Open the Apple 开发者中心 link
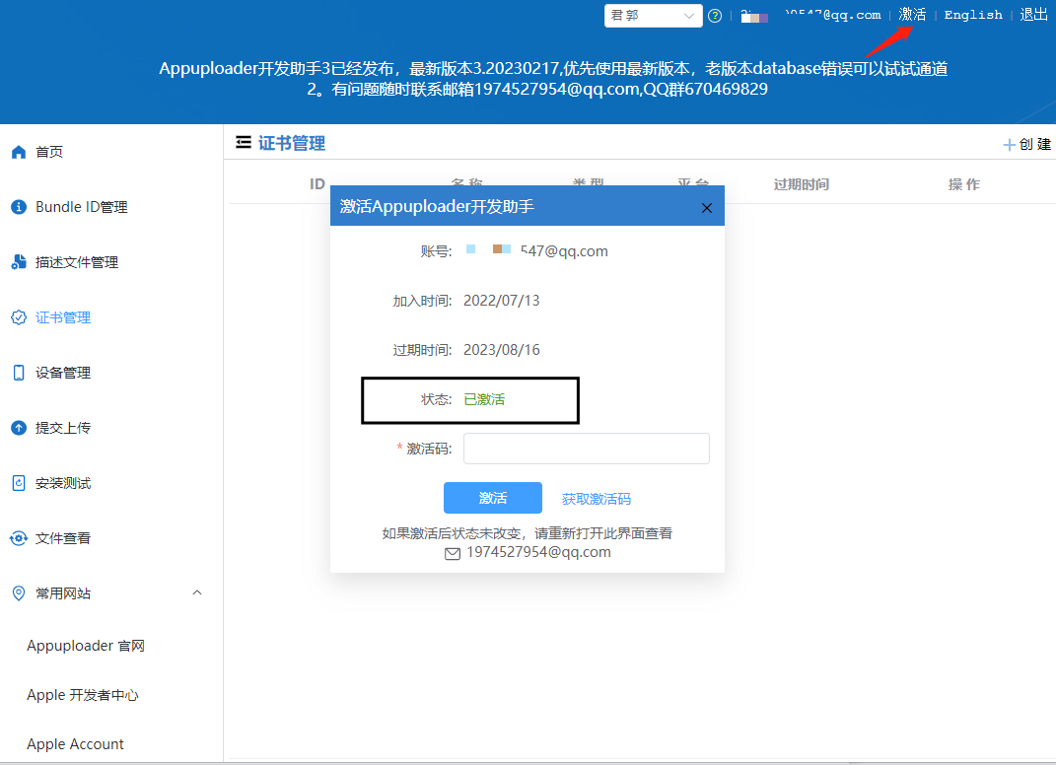 (83, 696)
